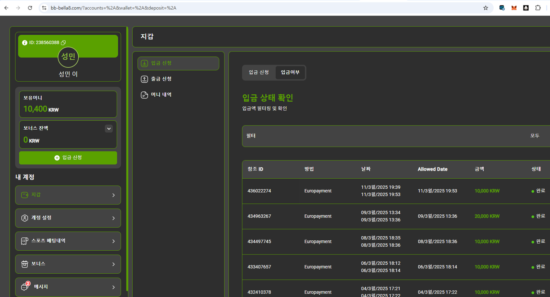This screenshot has width=550, height=297.
Task: Click the info icon beside ID
Action: tap(24, 43)
